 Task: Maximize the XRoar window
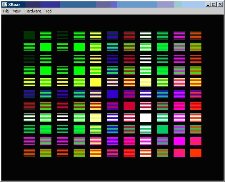214,4
